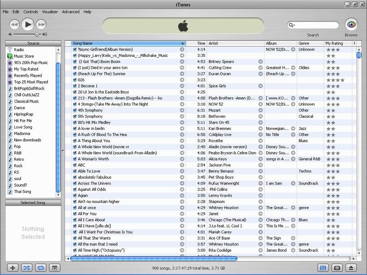Screen dimensions: 367x275
Task: Uncheck the 'A Thing About You' checkbox
Action: 75,141
